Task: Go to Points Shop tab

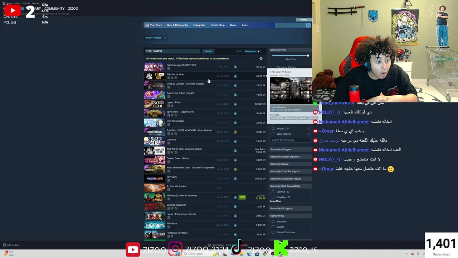Action: coord(218,25)
